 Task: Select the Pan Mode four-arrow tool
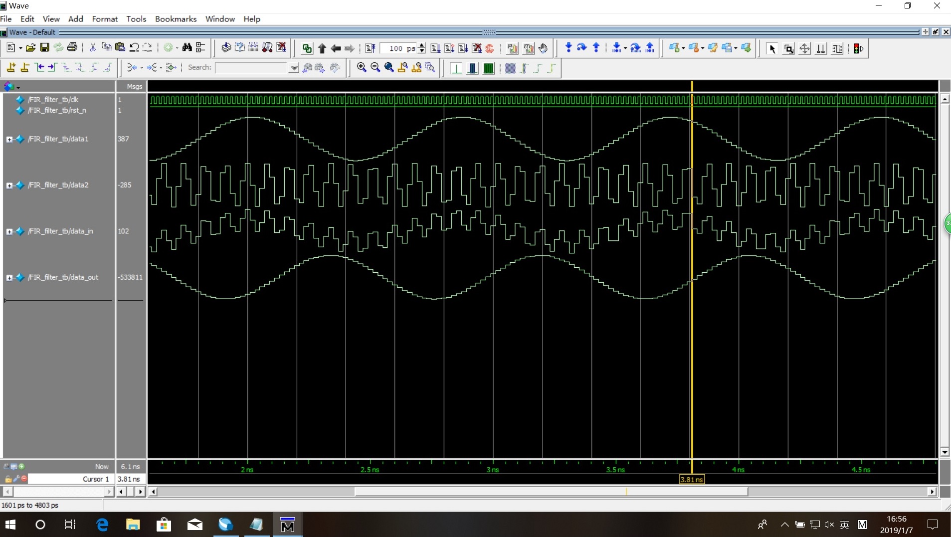[805, 48]
